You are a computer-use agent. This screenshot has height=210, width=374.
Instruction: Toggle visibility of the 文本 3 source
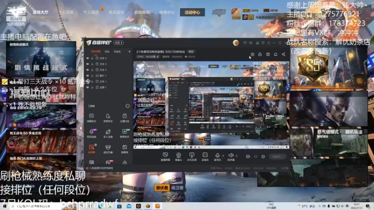point(87,64)
